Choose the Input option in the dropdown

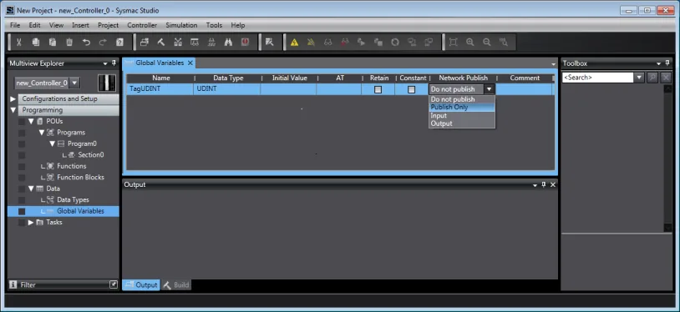pos(462,116)
